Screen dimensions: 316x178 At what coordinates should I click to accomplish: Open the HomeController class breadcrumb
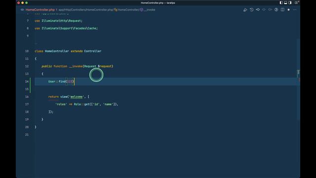tap(128, 10)
